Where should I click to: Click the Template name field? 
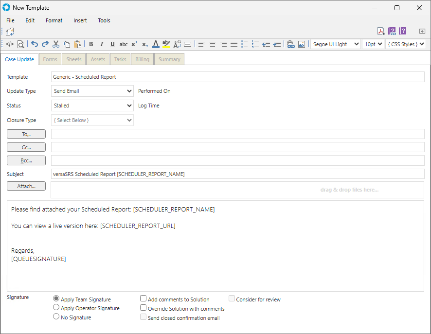238,77
